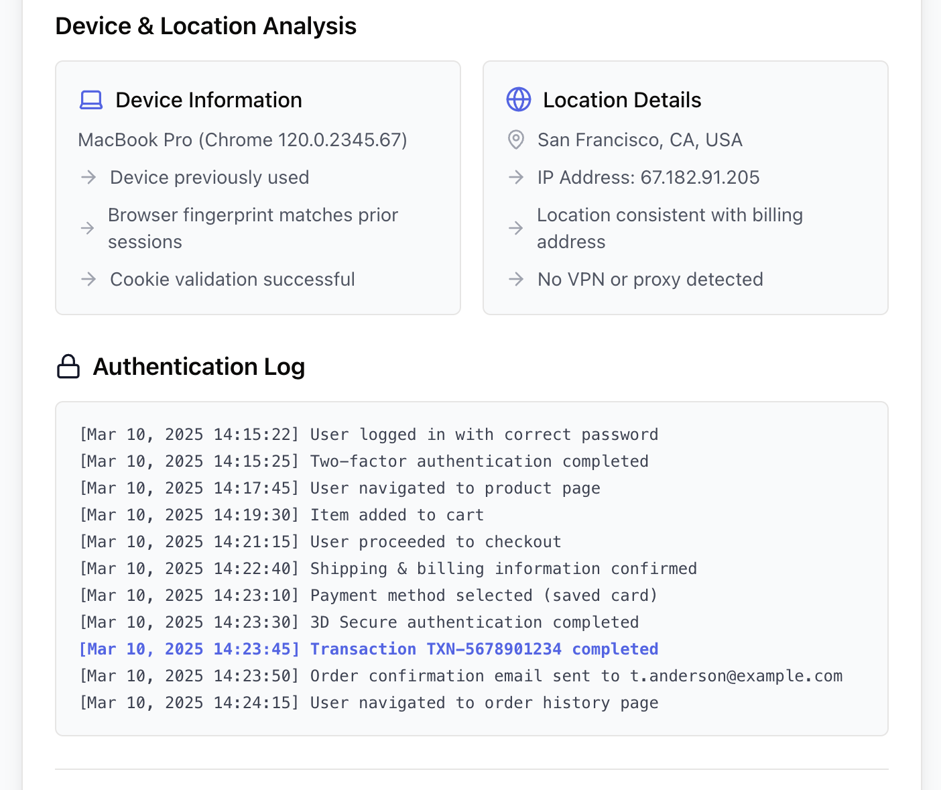Click arrow icon next to No VPN detected
Image resolution: width=941 pixels, height=790 pixels.
pos(515,279)
